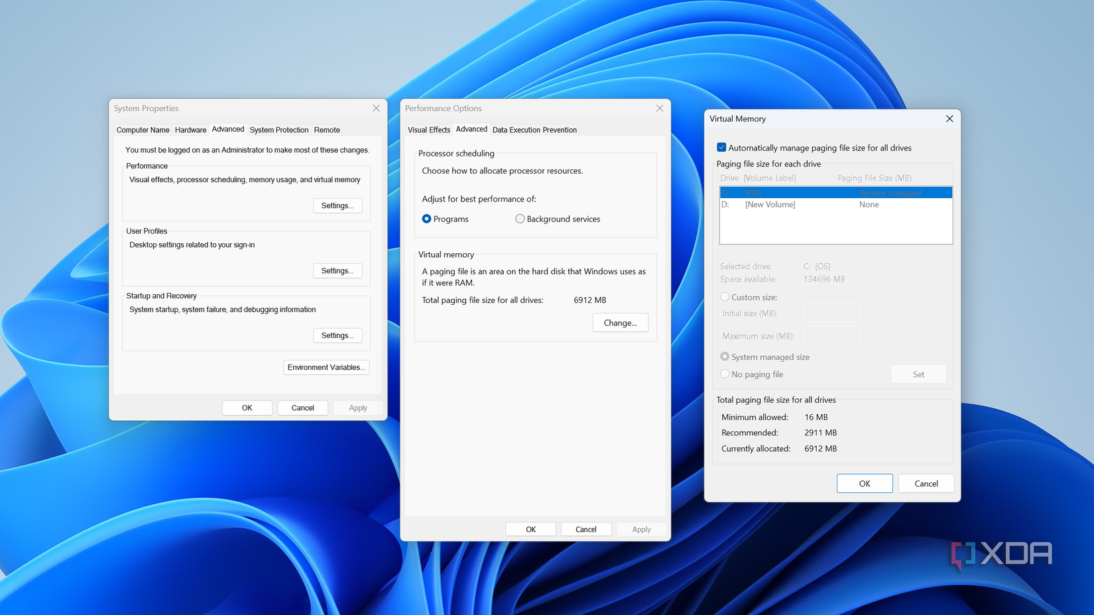Select the Background services radio button

tap(520, 219)
